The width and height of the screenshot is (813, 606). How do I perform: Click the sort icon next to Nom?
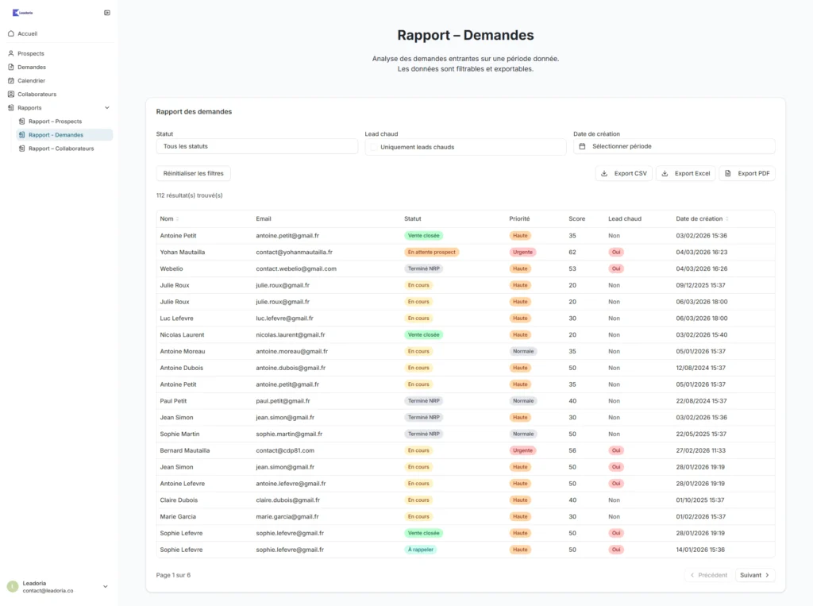(177, 219)
